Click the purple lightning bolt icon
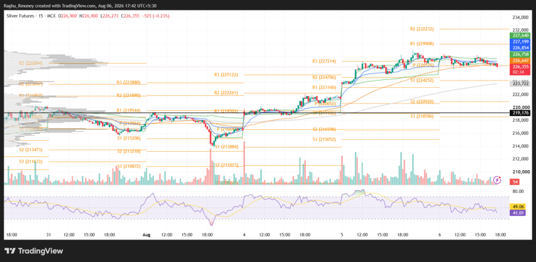Viewport: 536px width, 262px height. tap(498, 179)
